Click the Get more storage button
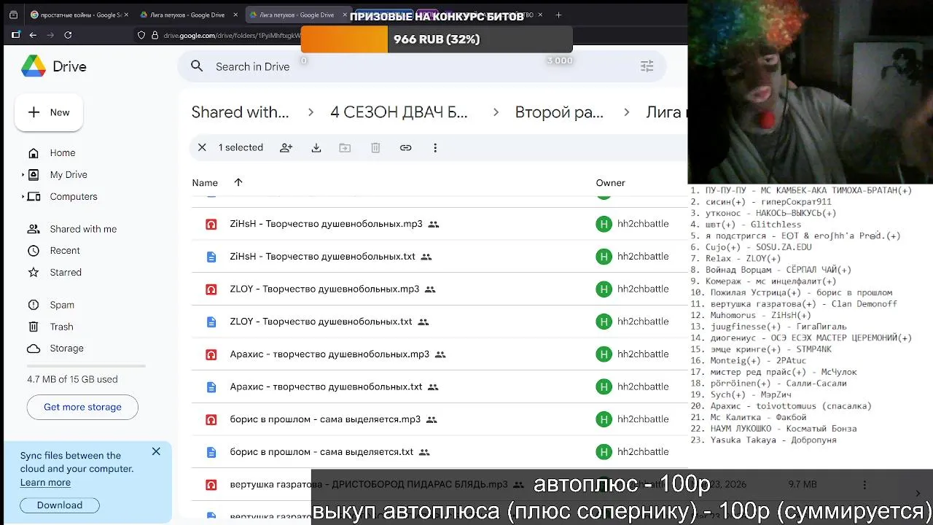 coord(82,407)
